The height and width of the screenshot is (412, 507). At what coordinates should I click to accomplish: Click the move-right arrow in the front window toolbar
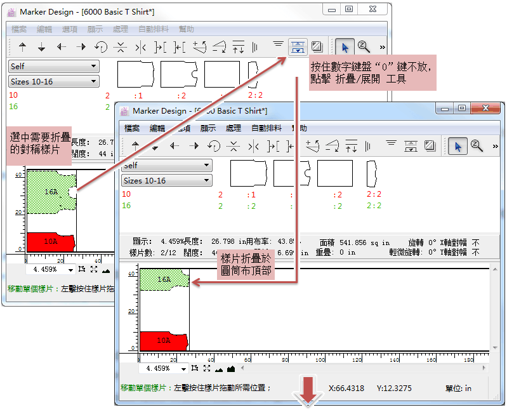(194, 146)
